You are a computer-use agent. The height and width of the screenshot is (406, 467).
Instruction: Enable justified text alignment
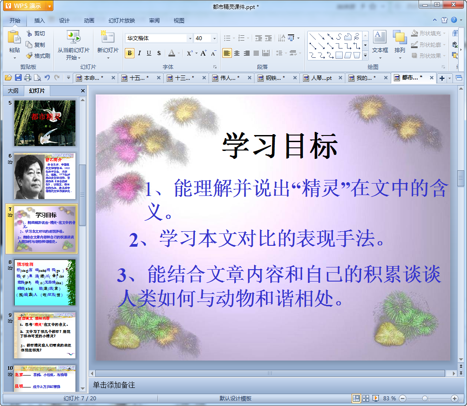click(x=256, y=53)
